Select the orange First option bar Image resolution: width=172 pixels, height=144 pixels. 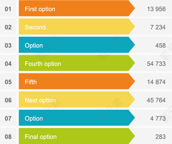77,8
